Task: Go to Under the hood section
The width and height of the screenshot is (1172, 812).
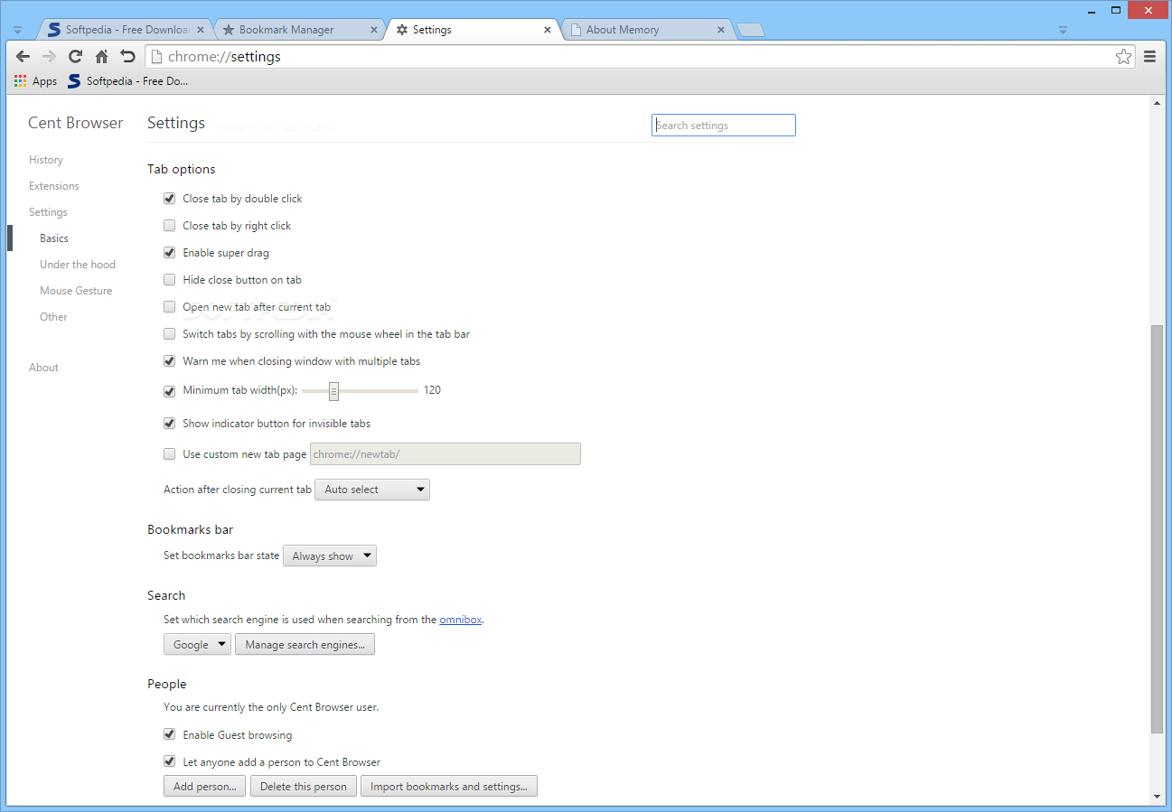Action: [78, 265]
